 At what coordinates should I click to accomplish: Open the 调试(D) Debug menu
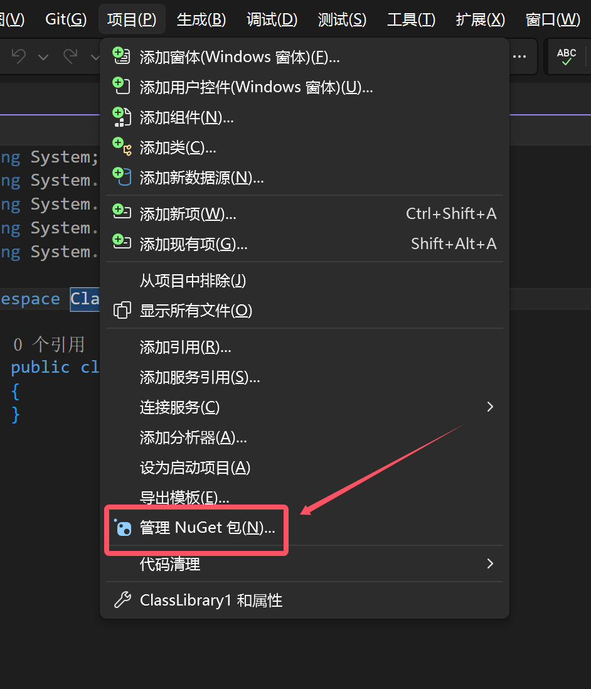272,19
